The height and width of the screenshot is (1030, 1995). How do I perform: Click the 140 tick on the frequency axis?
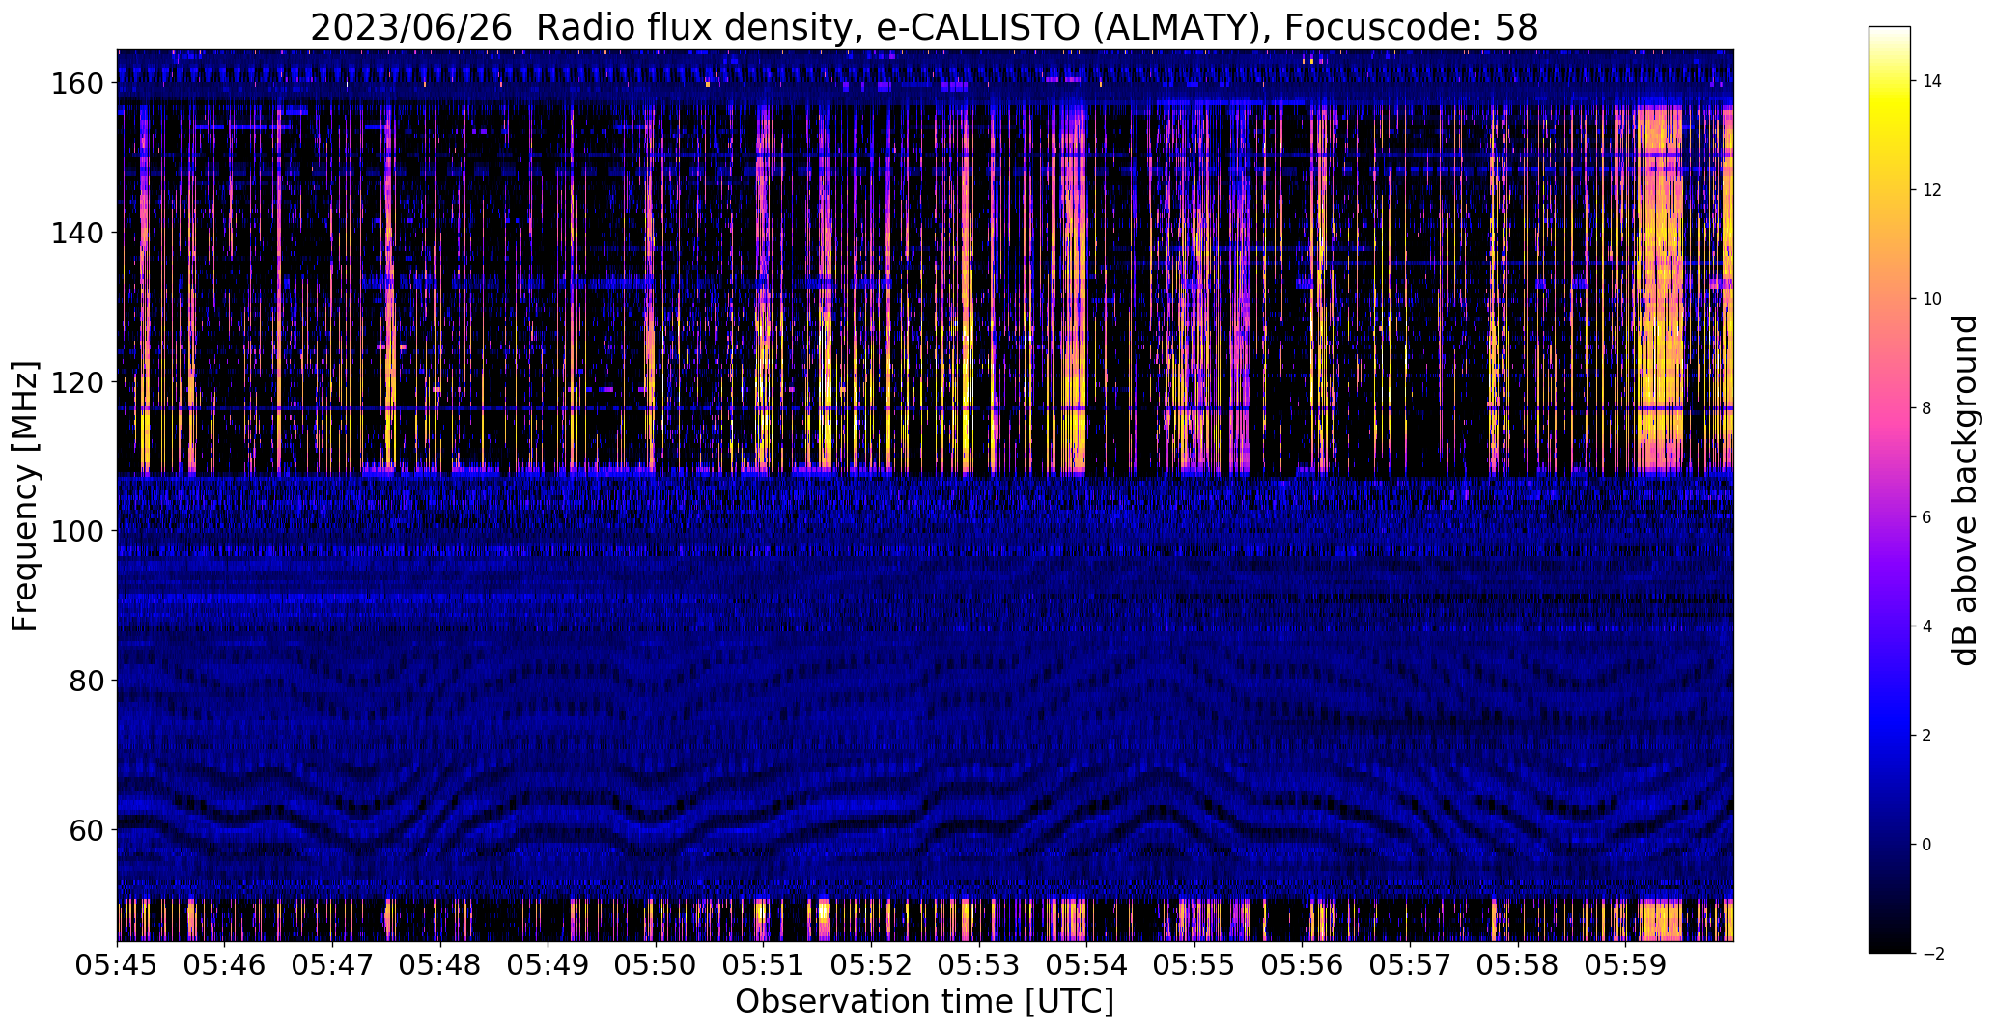pos(77,233)
